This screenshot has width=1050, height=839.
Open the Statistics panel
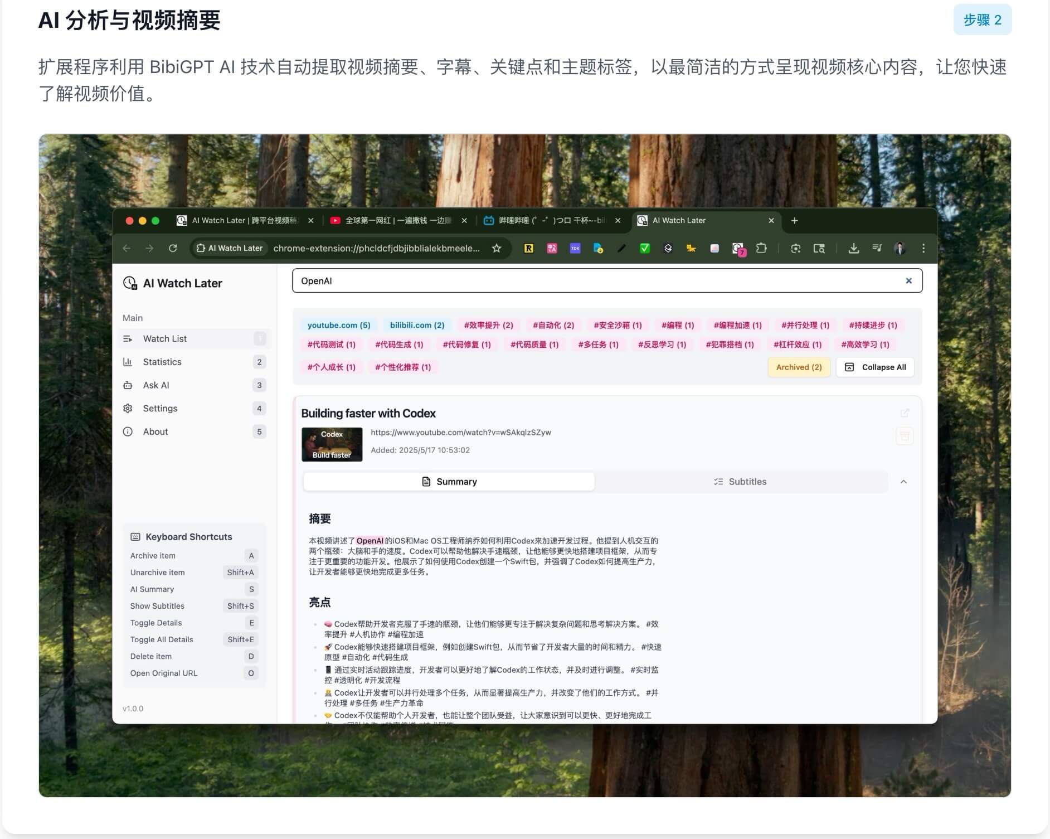162,362
